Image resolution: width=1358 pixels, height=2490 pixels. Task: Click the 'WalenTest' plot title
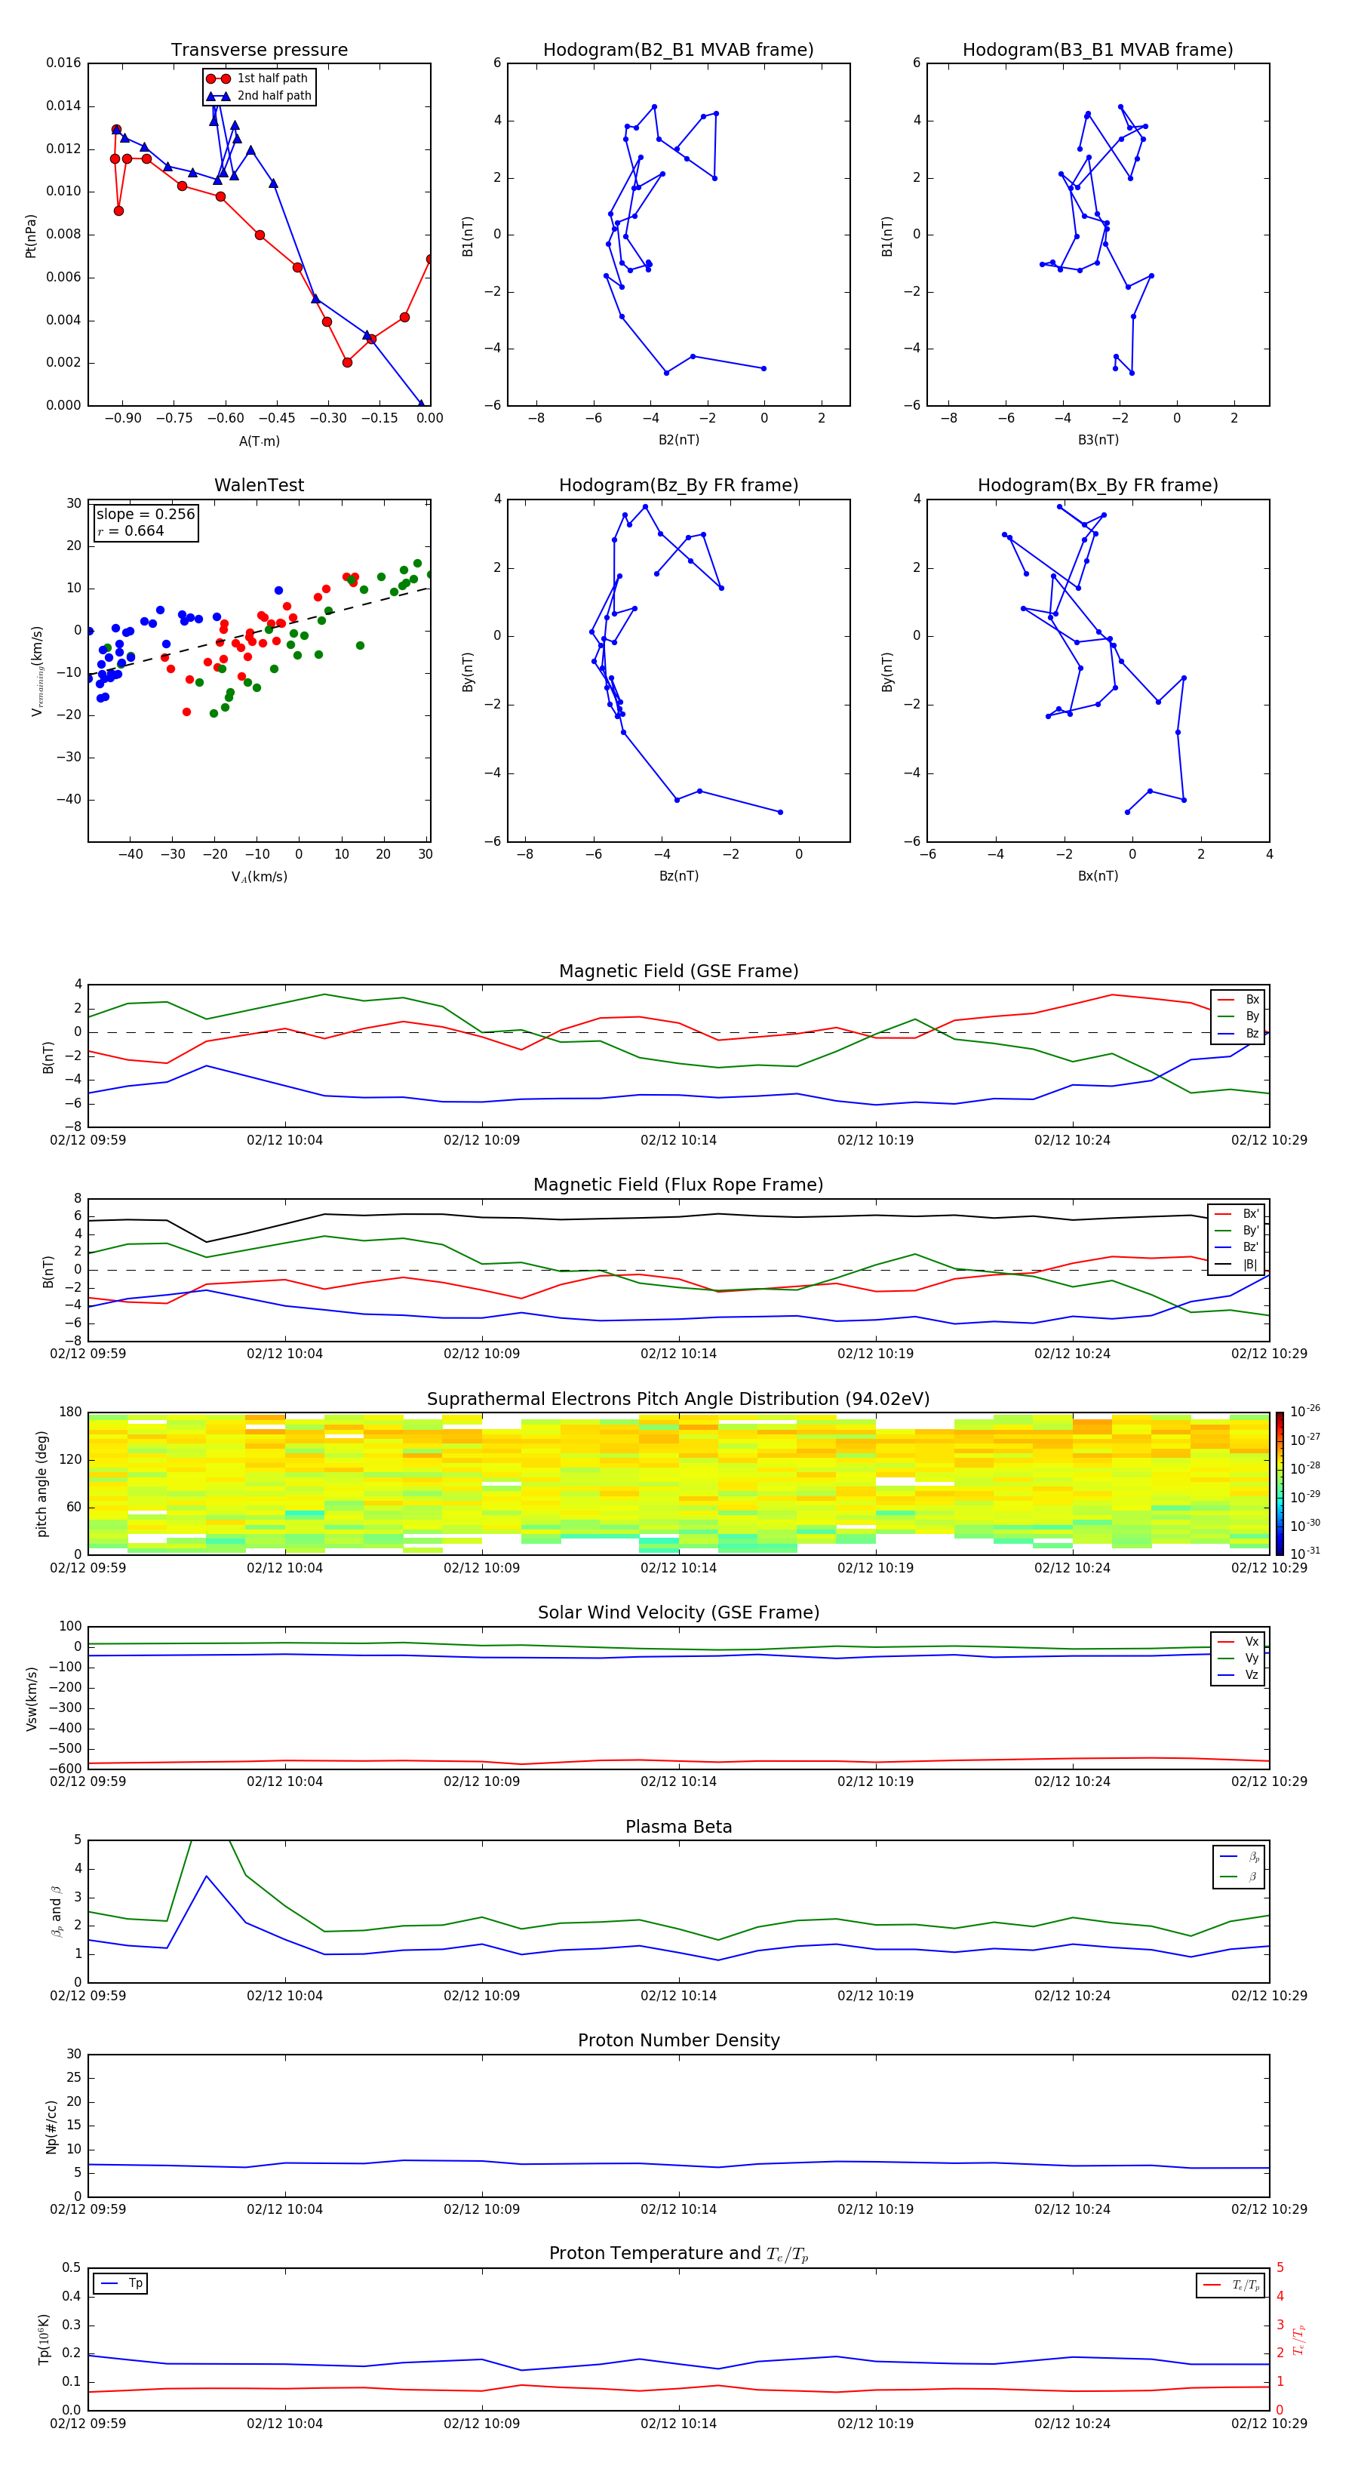click(259, 484)
